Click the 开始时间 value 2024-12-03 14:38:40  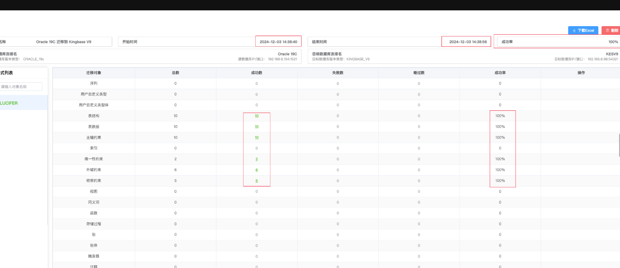click(278, 41)
